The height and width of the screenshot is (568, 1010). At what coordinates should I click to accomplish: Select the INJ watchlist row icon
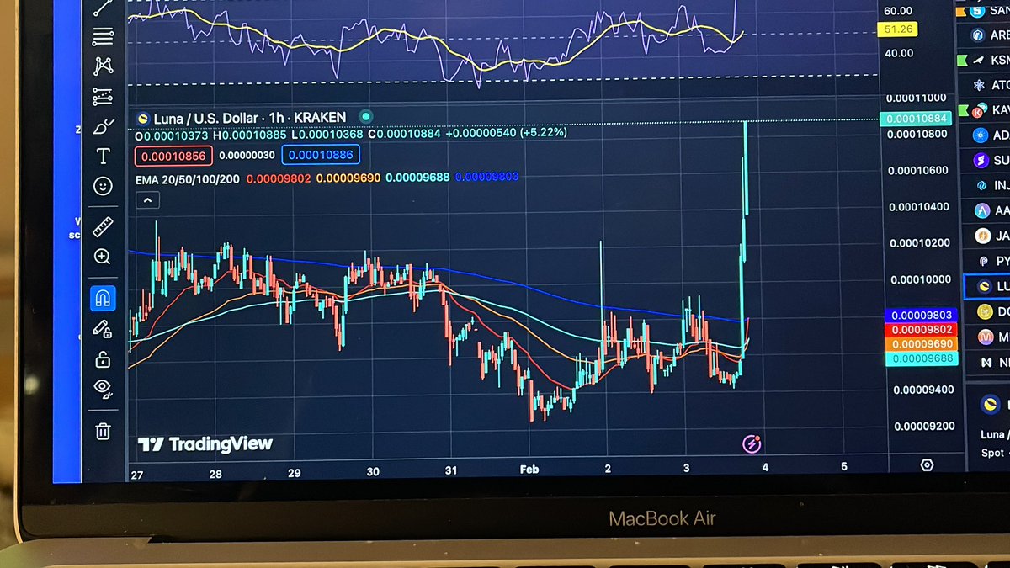[981, 185]
